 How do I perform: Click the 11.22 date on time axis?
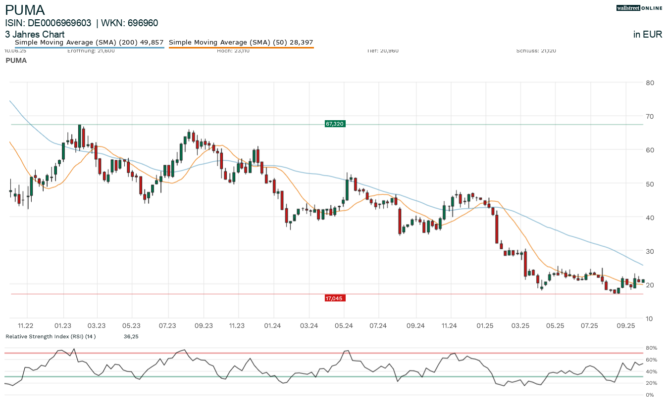(25, 325)
